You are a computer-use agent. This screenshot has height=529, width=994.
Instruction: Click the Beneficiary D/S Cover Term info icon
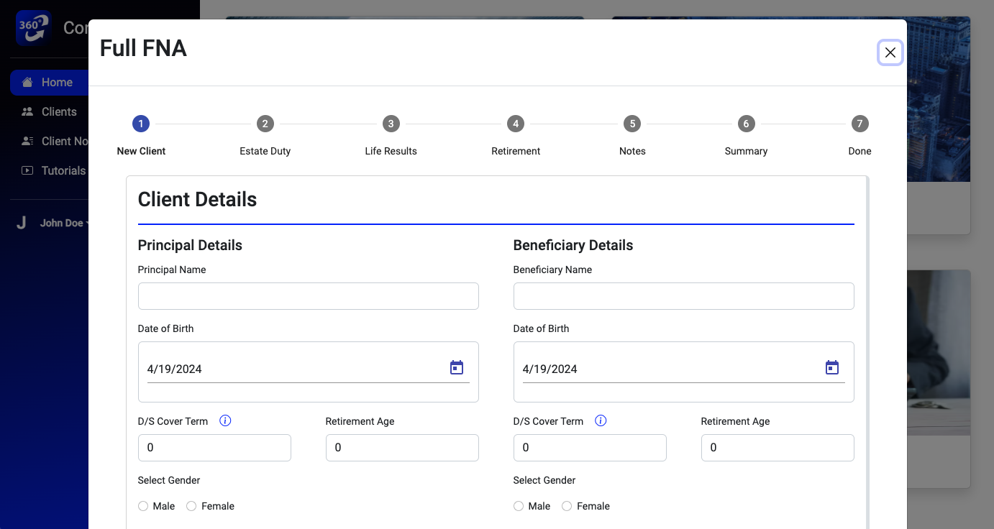[x=601, y=421]
